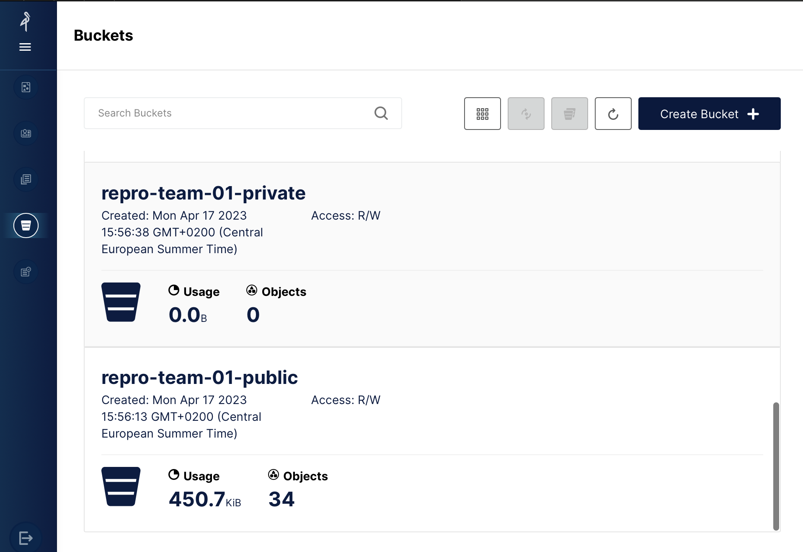803x552 pixels.
Task: Click the magnifying glass search icon
Action: pos(381,113)
